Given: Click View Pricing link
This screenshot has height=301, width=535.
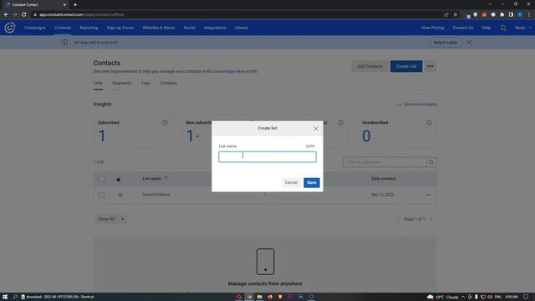Looking at the screenshot, I should 432,28.
